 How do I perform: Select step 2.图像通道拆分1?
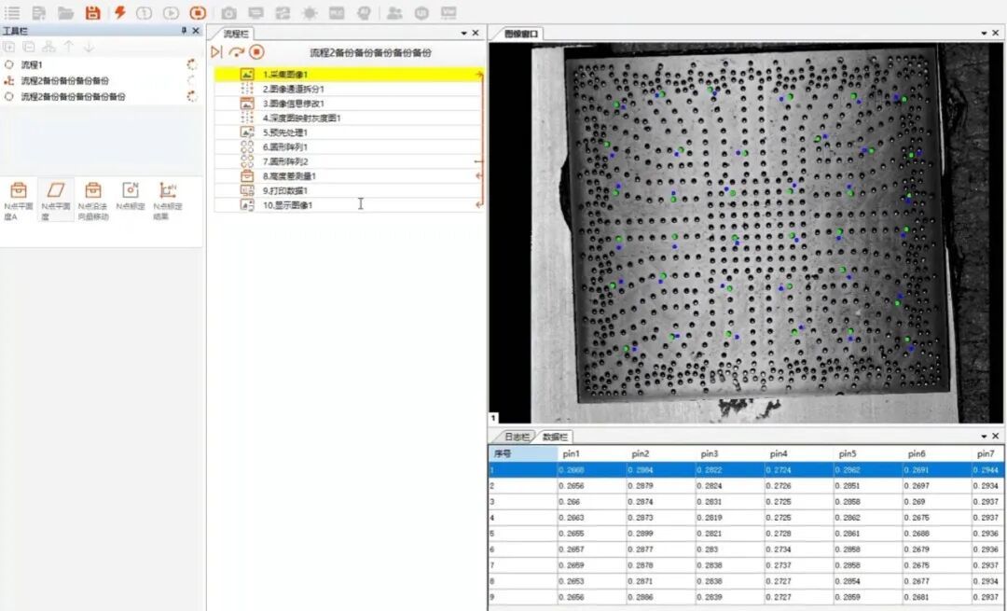[349, 90]
